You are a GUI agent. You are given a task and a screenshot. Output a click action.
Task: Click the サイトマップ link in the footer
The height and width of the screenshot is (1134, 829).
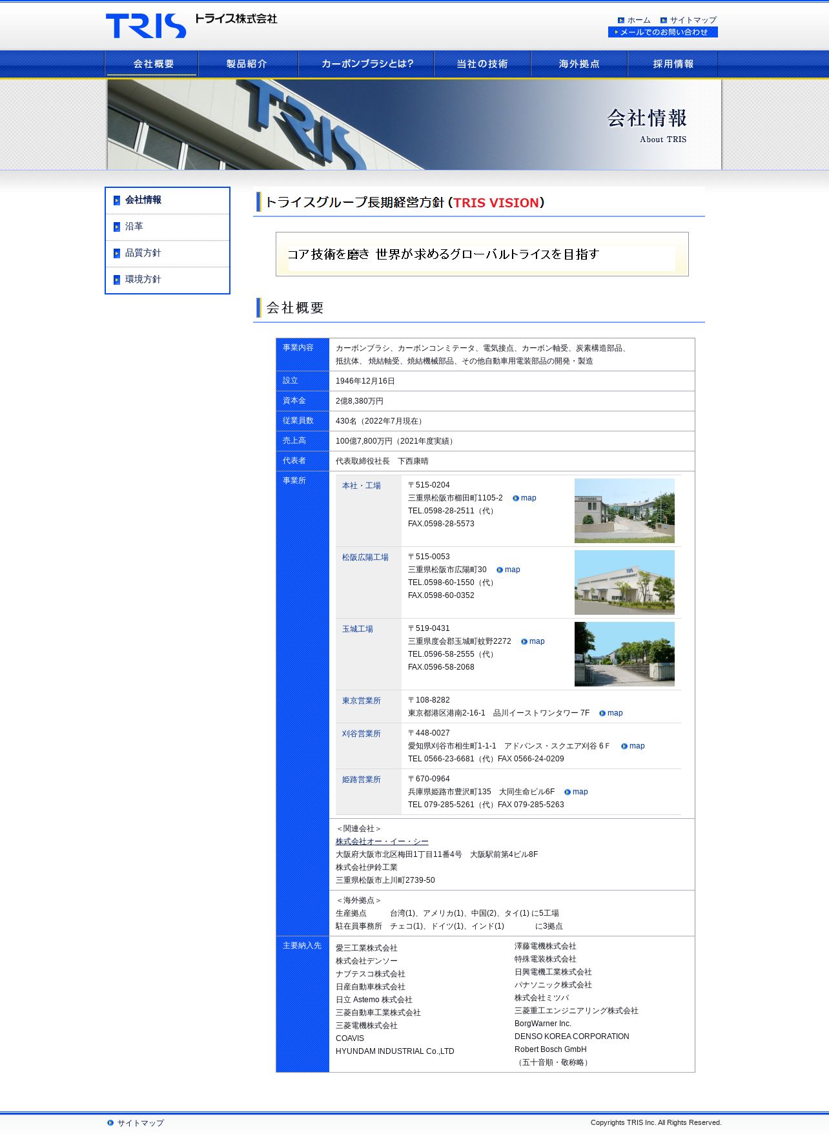141,1123
